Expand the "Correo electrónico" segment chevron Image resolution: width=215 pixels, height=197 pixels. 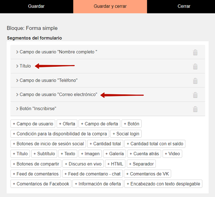point(17,94)
